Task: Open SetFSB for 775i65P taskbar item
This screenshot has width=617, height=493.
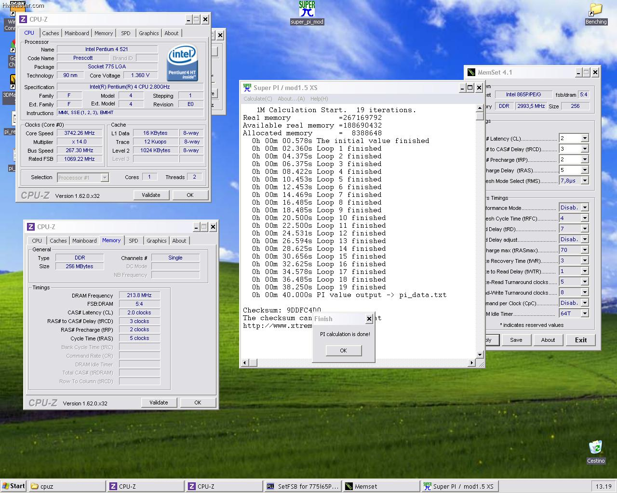Action: click(303, 486)
